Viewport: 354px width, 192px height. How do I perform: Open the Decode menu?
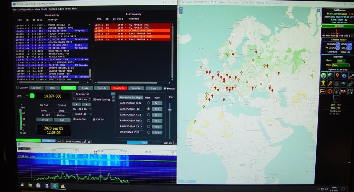pyautogui.click(x=53, y=9)
